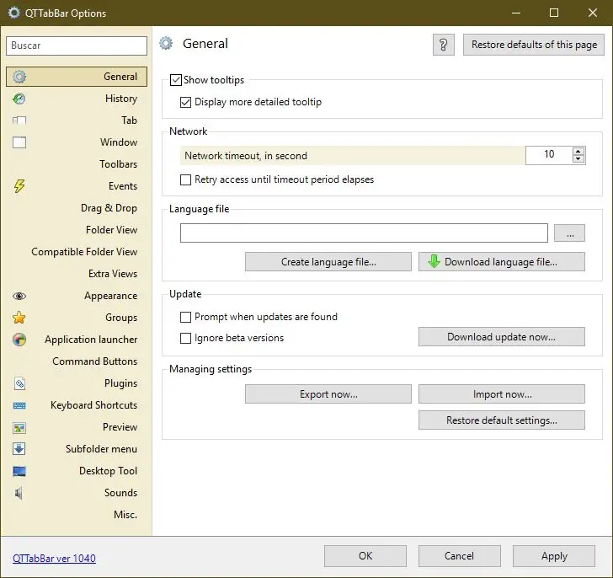Open Application launcher via its round icon
613x578 pixels.
click(19, 340)
